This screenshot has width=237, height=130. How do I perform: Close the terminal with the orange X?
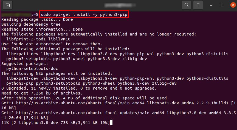point(233,5)
